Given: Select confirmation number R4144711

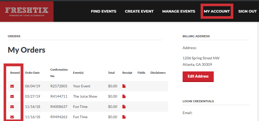Looking at the screenshot, I should click(x=59, y=96).
